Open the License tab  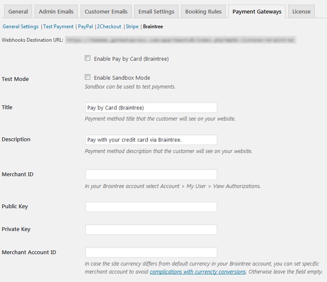301,11
